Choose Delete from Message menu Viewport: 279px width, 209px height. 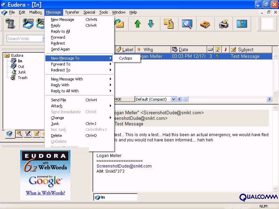[80, 136]
